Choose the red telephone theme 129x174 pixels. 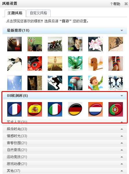click(x=35, y=64)
